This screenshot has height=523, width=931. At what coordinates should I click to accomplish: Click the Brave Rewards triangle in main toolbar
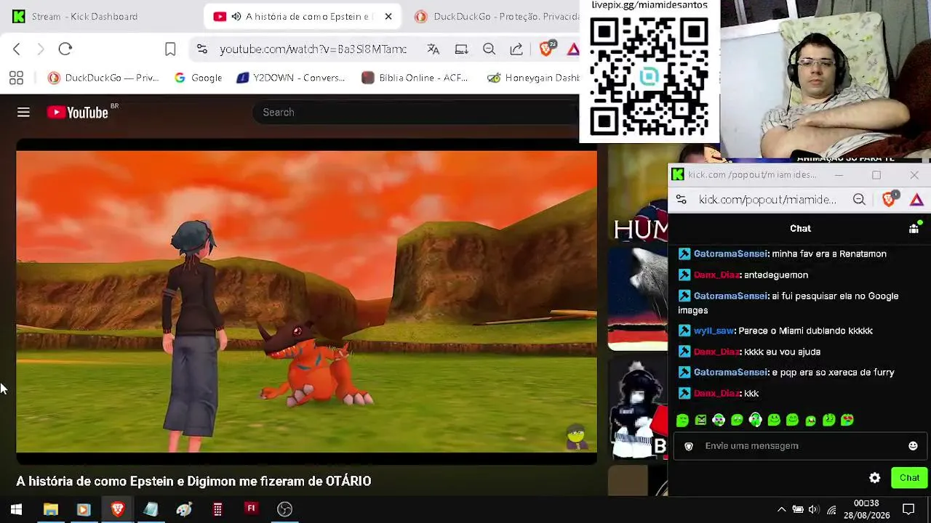click(573, 49)
